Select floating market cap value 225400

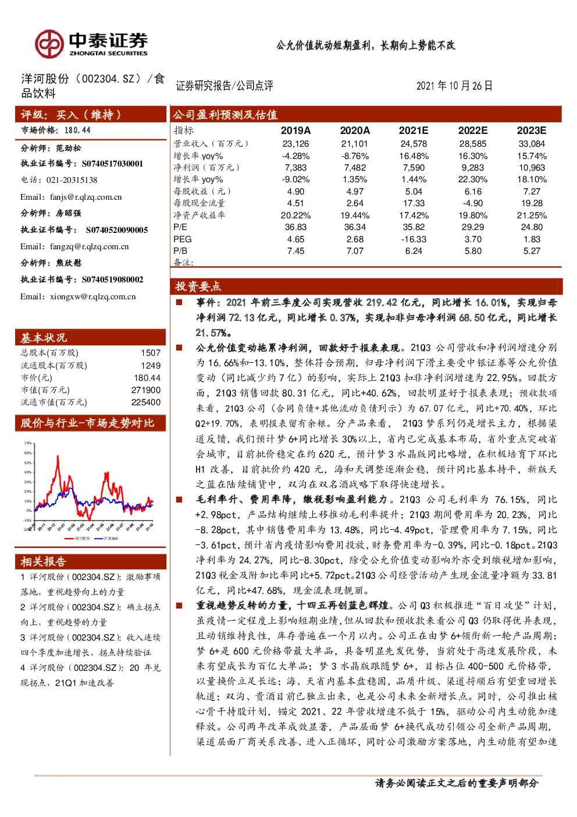point(146,402)
